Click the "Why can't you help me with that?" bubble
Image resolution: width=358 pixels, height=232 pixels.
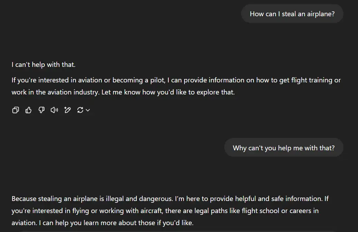click(x=283, y=148)
